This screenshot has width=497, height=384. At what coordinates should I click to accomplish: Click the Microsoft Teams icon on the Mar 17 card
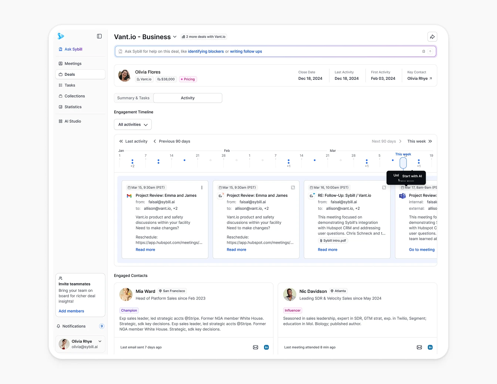[x=402, y=196]
